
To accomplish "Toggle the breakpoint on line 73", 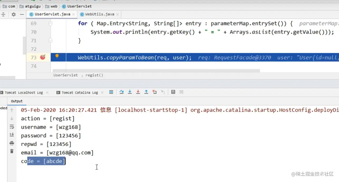I will point(43,57).
